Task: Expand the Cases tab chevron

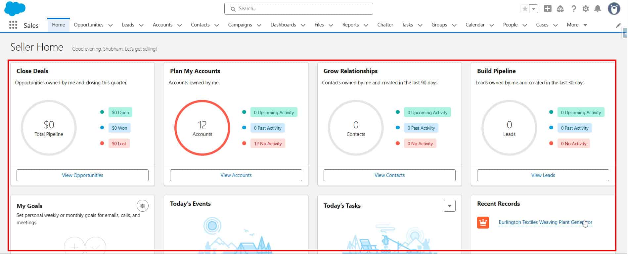Action: [x=556, y=25]
